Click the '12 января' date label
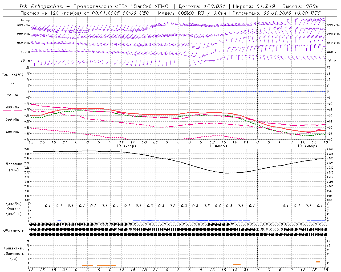 pos(307,146)
